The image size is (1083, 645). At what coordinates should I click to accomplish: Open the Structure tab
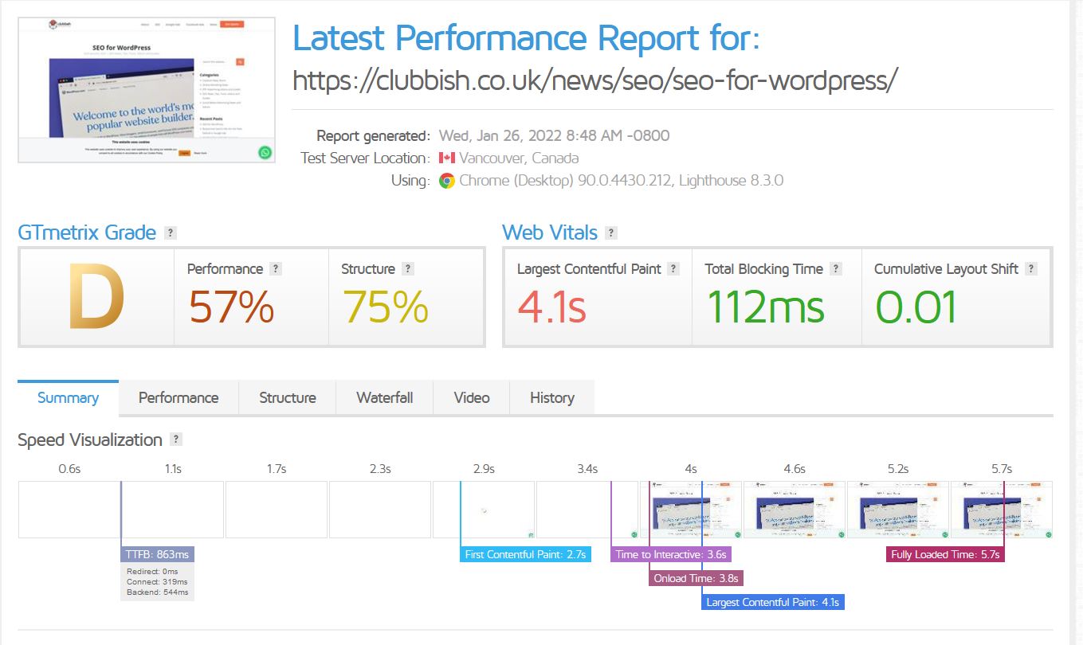pos(288,397)
